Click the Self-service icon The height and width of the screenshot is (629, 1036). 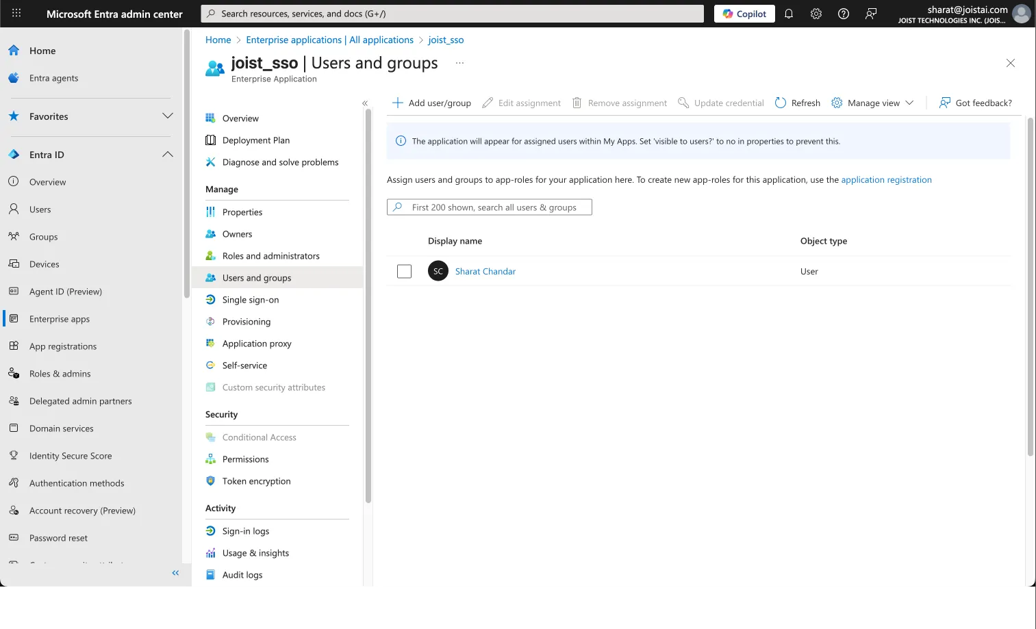tap(211, 365)
